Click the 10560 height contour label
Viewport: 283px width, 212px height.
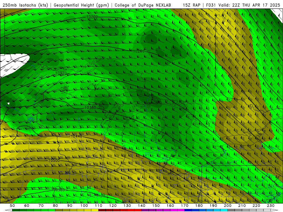[x=59, y=190]
